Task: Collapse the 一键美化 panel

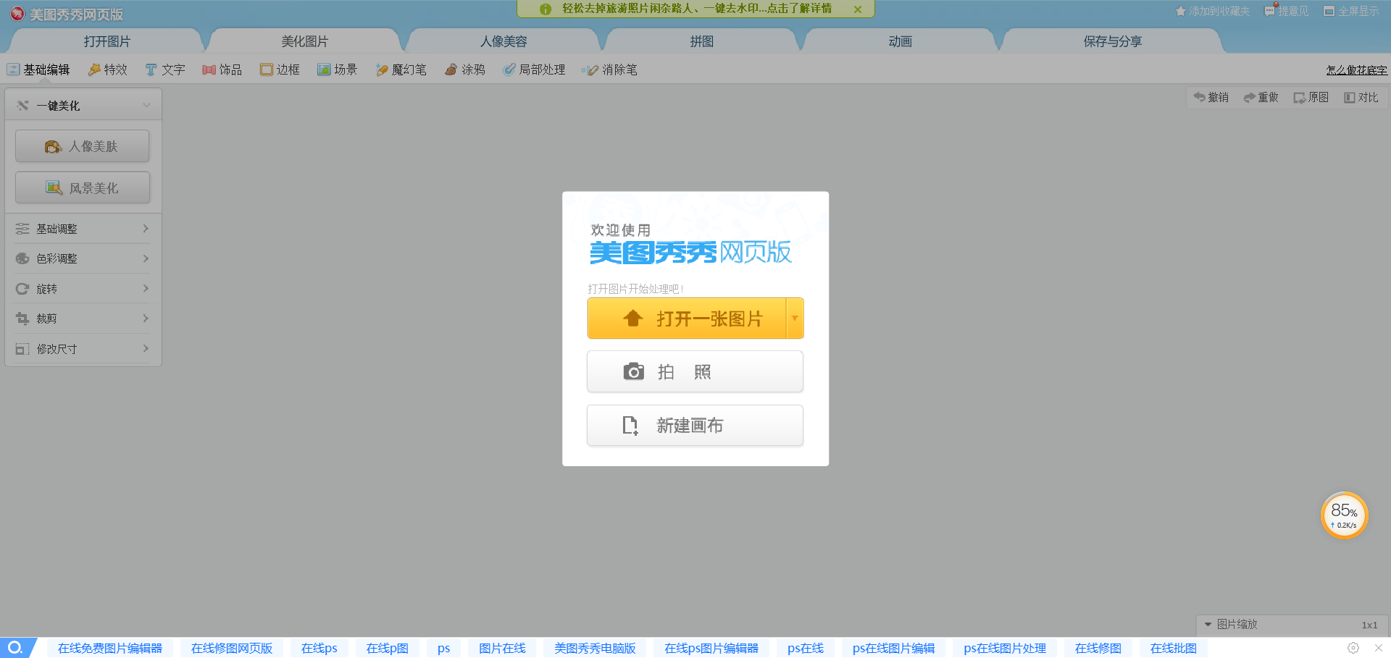Action: point(146,105)
